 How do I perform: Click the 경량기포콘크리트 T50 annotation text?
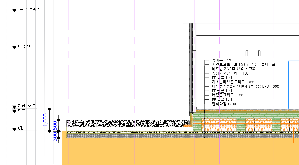coord(230,73)
